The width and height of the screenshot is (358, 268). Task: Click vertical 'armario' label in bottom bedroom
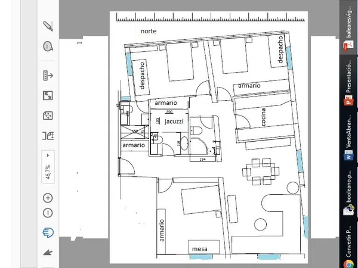(x=162, y=230)
